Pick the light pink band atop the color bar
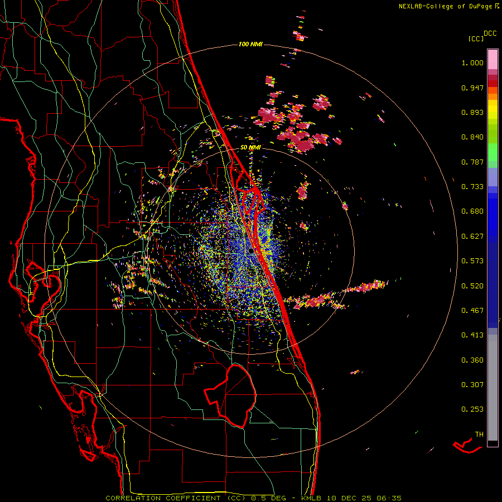Image resolution: width=502 pixels, height=502 pixels. point(493,60)
